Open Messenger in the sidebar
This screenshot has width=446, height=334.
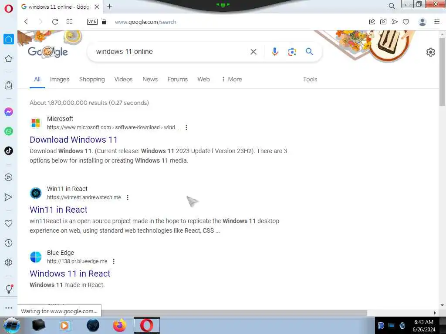(9, 112)
